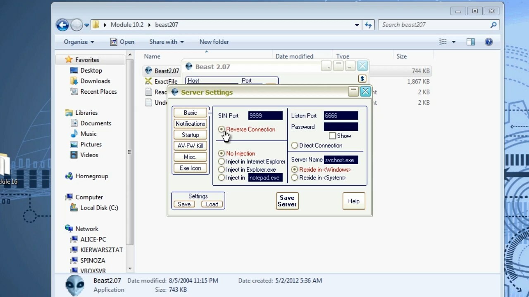Expand breadcrumb arrow after Module 10.2
The height and width of the screenshot is (297, 529).
pyautogui.click(x=150, y=25)
